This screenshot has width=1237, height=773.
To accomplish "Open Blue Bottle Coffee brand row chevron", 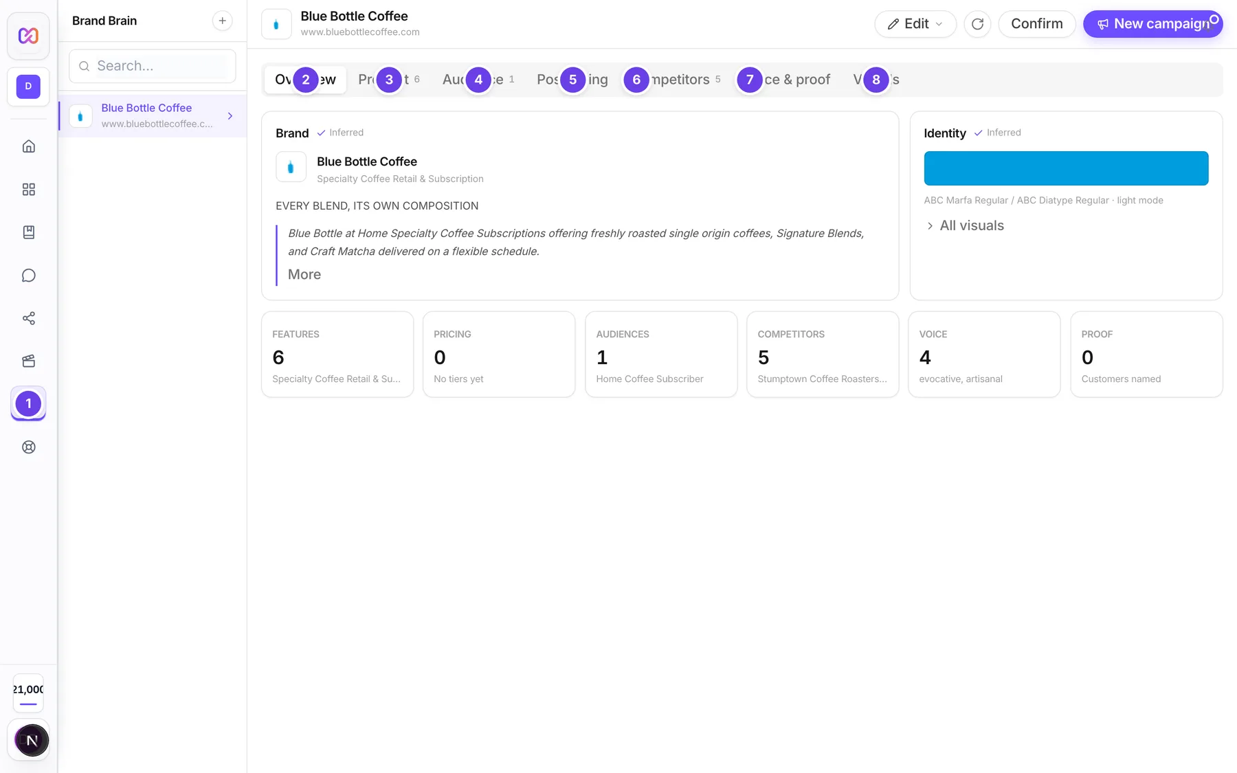I will [x=230, y=116].
